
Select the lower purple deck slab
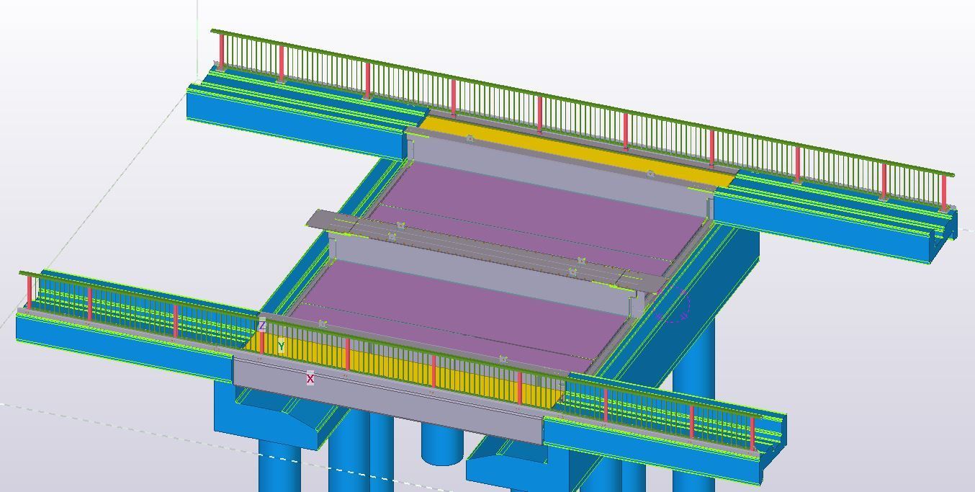tap(461, 310)
